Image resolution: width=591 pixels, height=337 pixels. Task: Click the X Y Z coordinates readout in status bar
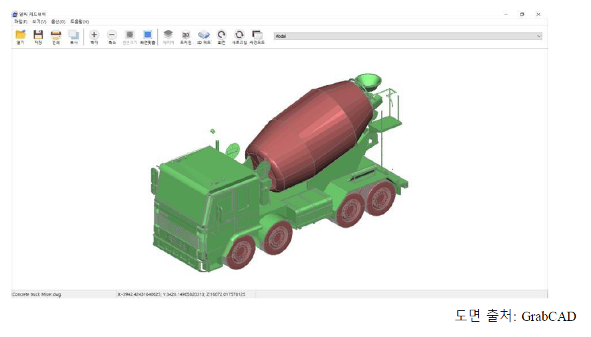coord(181,294)
